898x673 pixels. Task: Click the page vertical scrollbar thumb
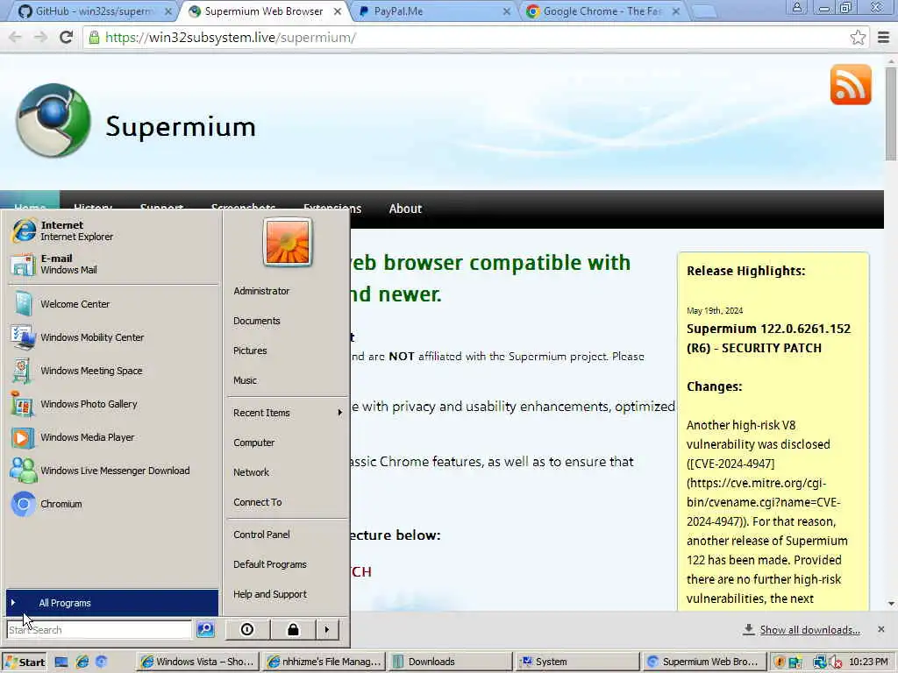(891, 113)
